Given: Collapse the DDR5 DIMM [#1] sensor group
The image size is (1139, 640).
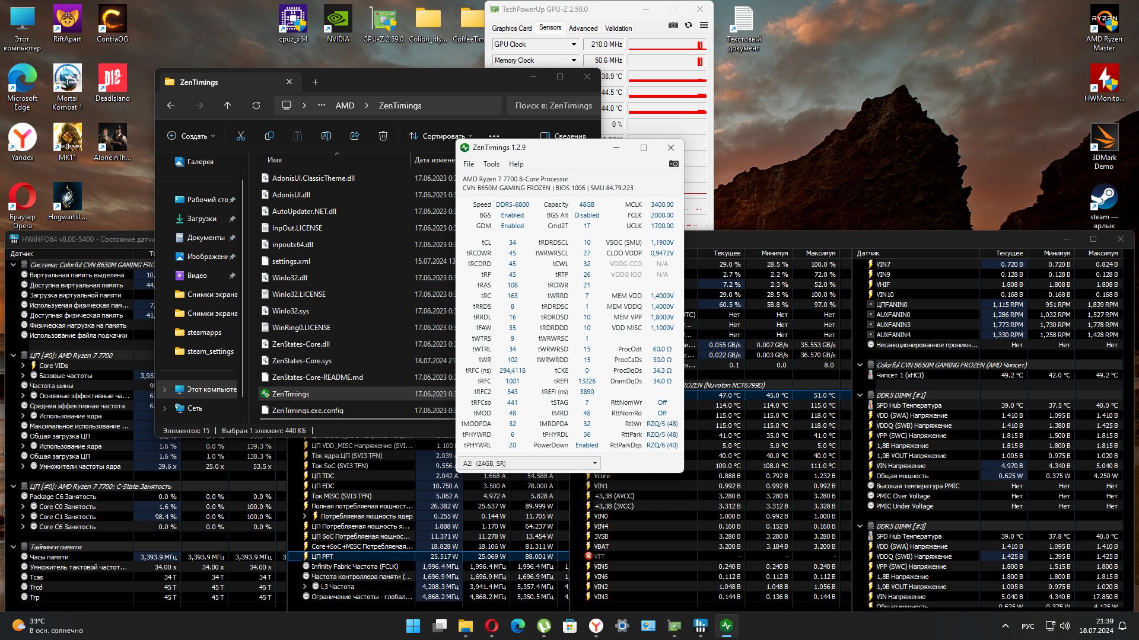Looking at the screenshot, I should coord(860,395).
